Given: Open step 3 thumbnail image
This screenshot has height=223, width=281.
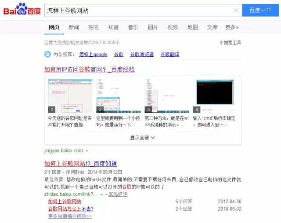Looking at the screenshot, I should [167, 96].
